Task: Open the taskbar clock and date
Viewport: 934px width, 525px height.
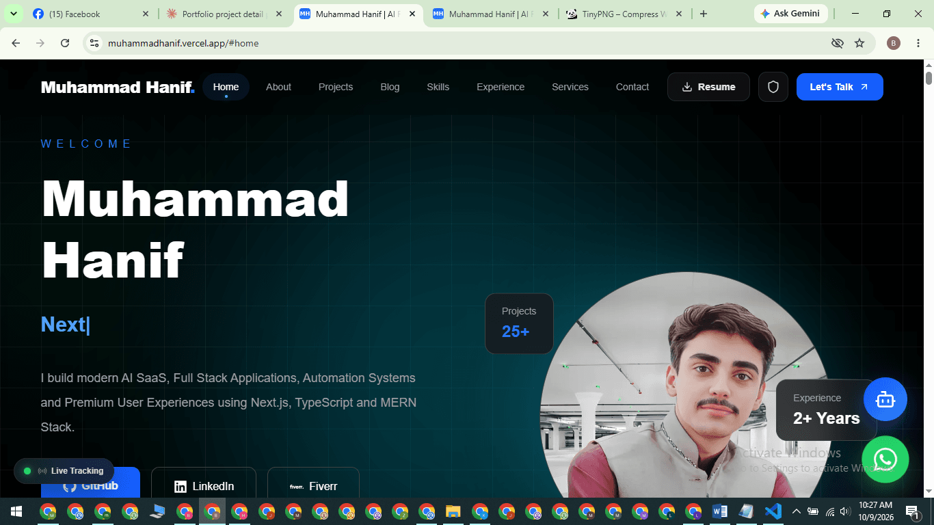Action: 876,511
